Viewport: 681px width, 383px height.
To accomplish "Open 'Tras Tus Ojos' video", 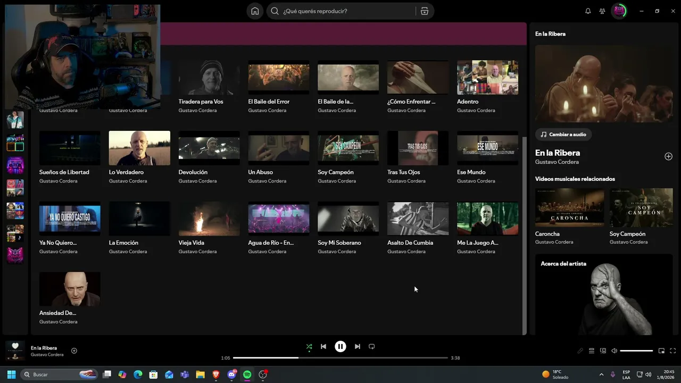I will point(418,157).
